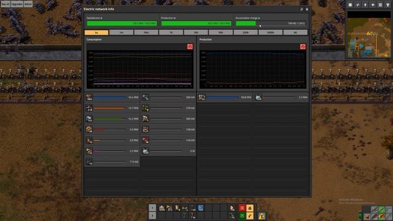Click the consumer icon in the 330 kW row
The width and height of the screenshot is (393, 221).
coord(146,97)
